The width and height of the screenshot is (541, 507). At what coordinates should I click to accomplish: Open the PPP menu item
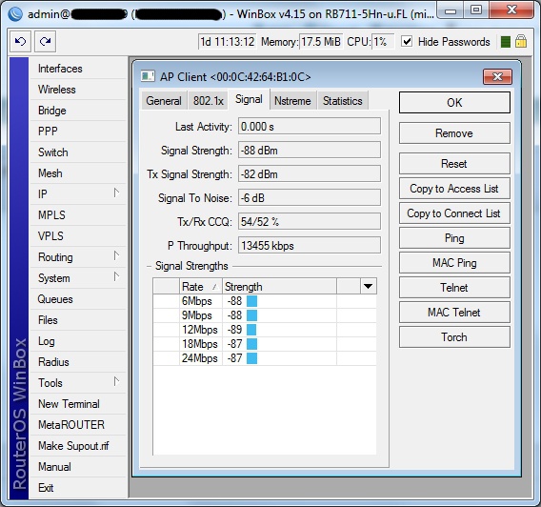tap(78, 132)
